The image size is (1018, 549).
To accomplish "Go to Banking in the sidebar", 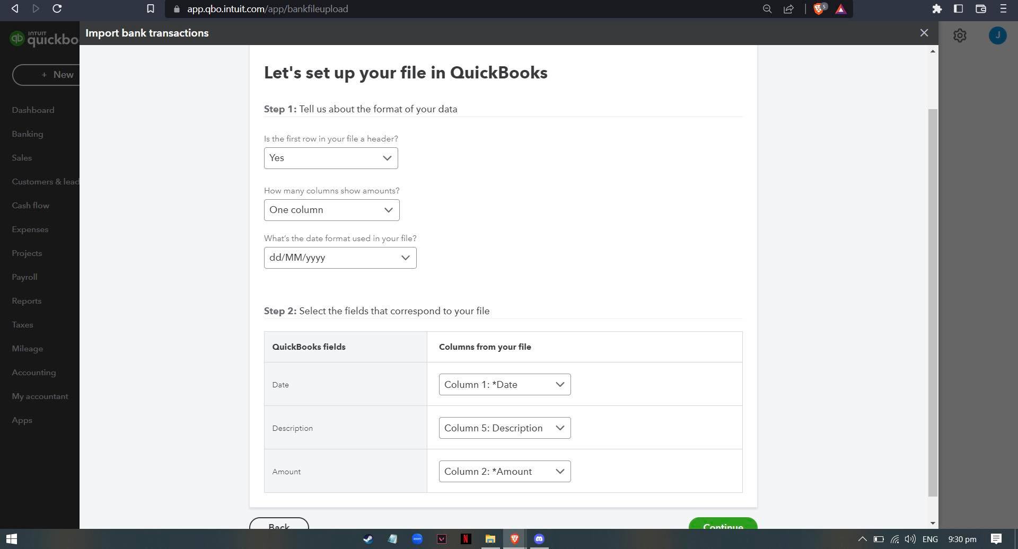I will click(28, 134).
